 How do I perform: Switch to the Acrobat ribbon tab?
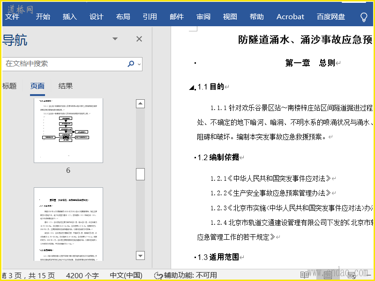pos(290,16)
